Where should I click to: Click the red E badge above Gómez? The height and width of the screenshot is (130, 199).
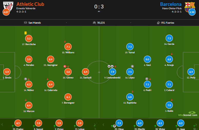(65, 66)
